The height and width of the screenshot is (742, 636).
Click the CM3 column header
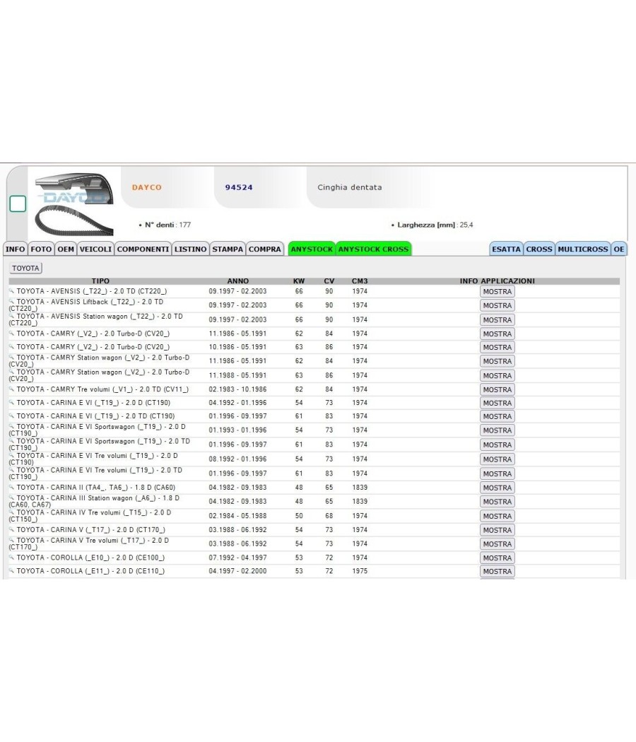(360, 281)
